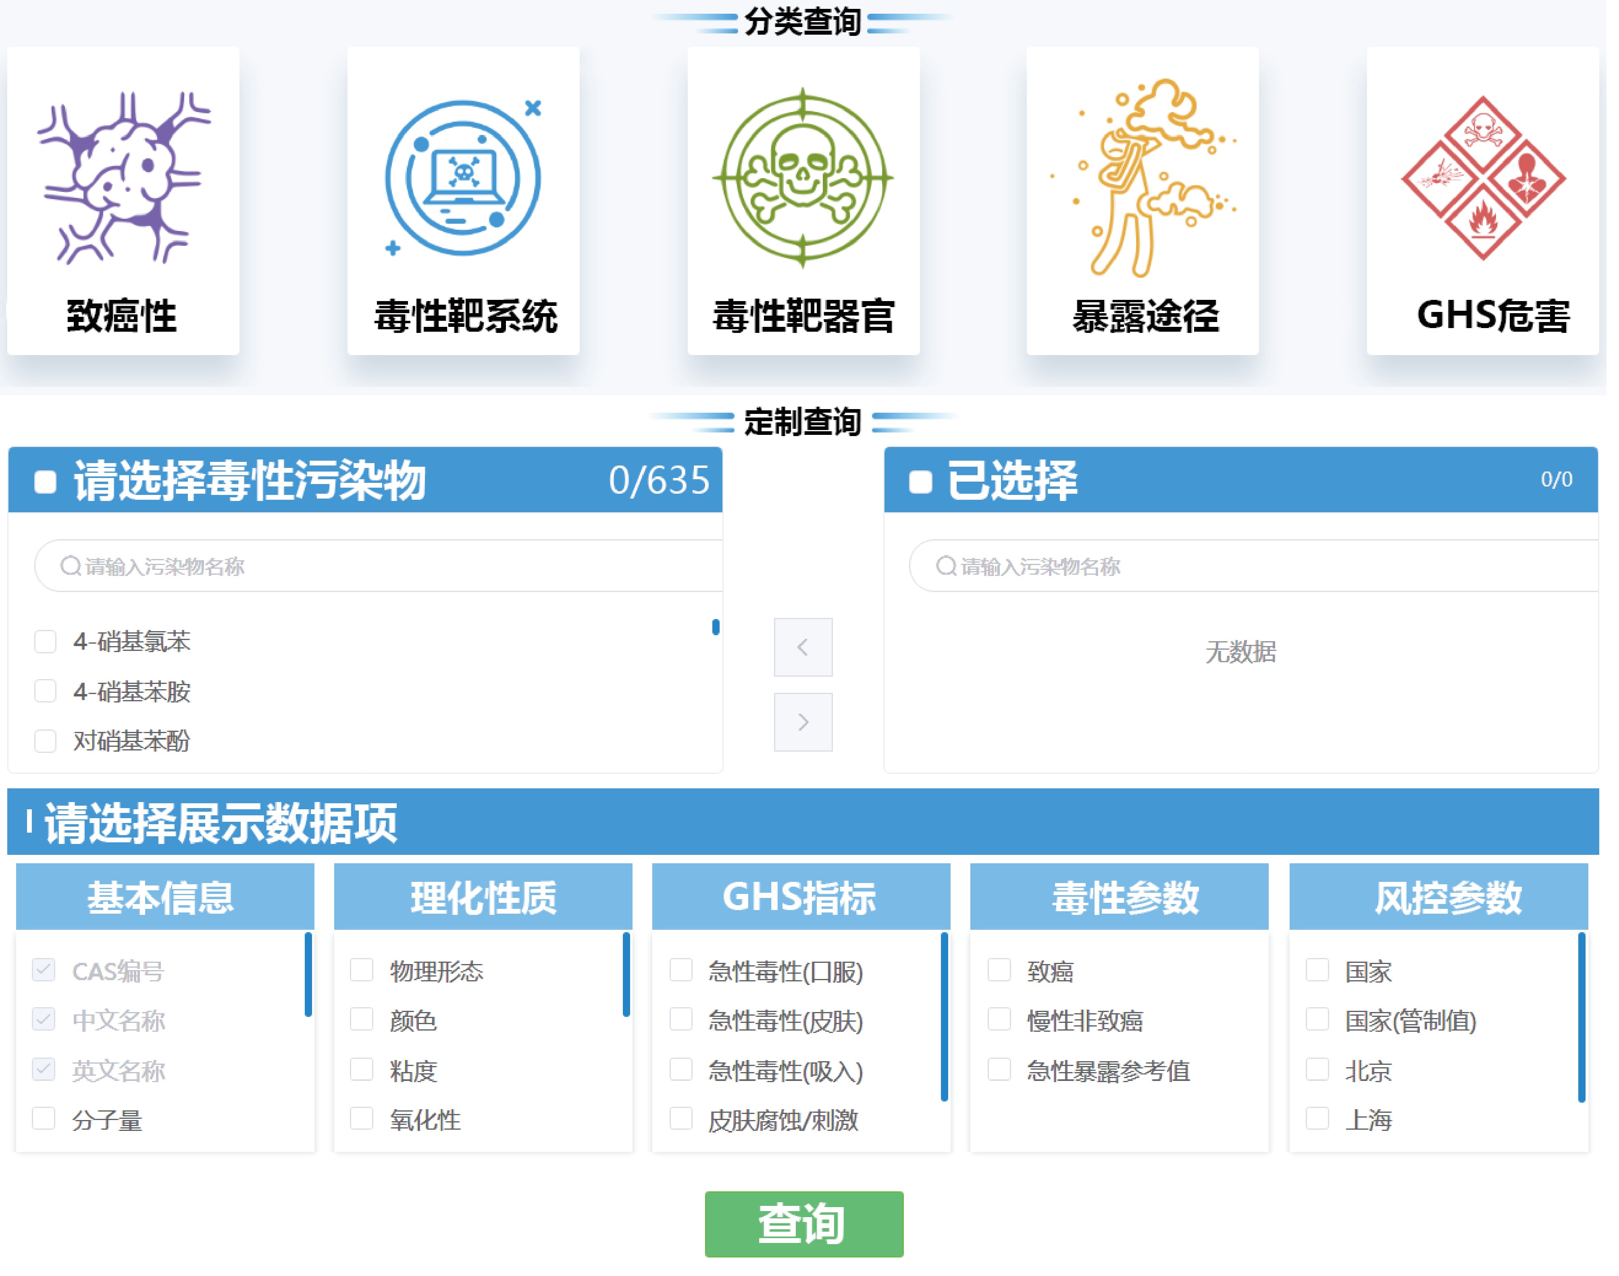Click the pollutant list scrollbar thumb

pos(715,627)
